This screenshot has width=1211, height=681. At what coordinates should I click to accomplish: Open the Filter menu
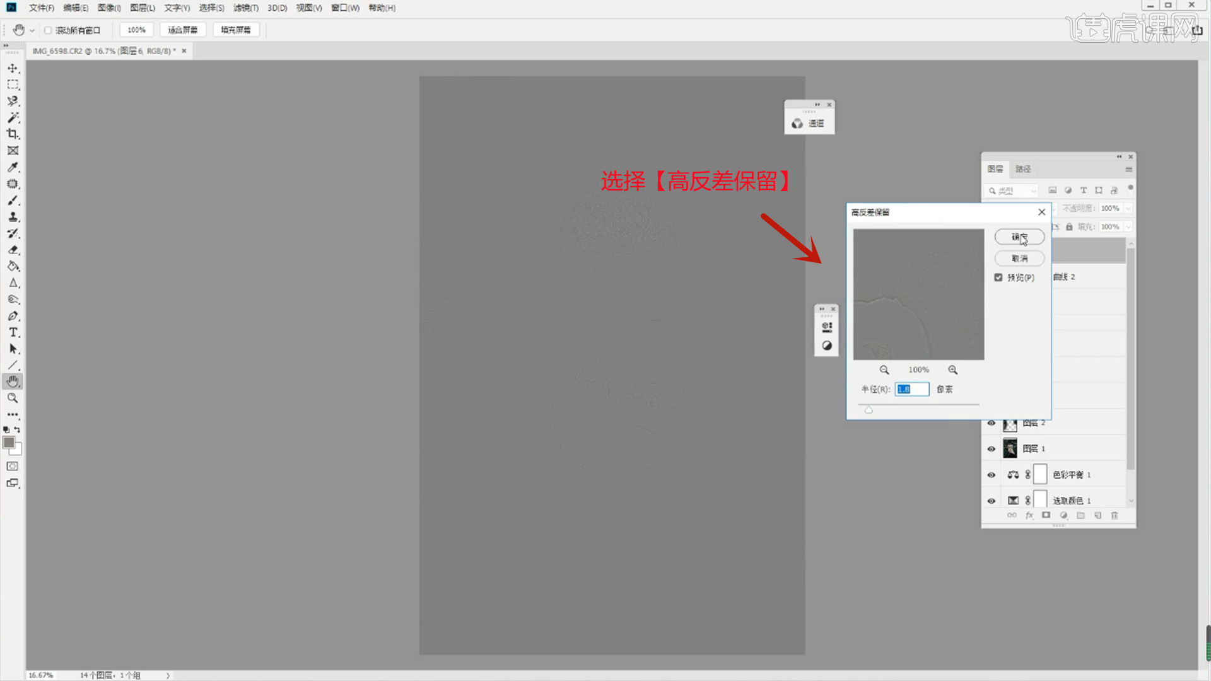point(245,8)
